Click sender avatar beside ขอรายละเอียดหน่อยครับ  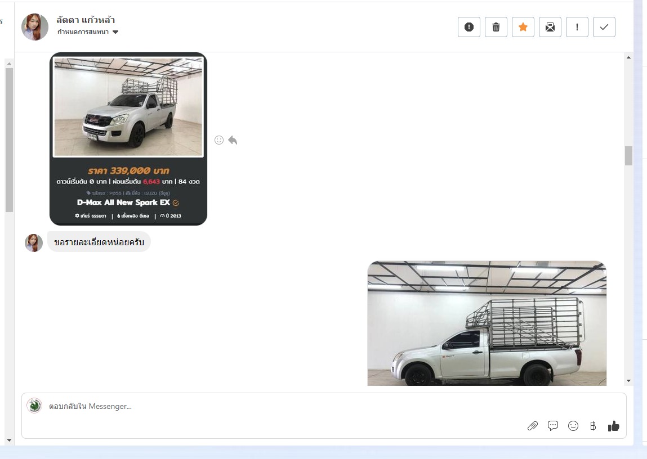coord(34,243)
